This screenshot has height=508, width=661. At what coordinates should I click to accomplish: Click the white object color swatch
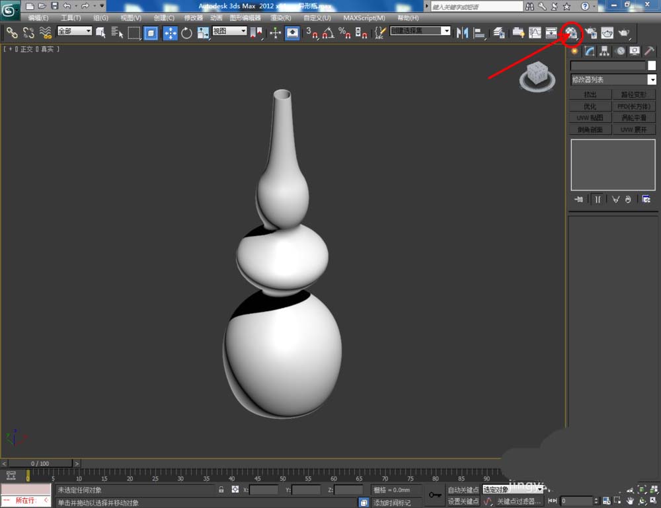[652, 65]
